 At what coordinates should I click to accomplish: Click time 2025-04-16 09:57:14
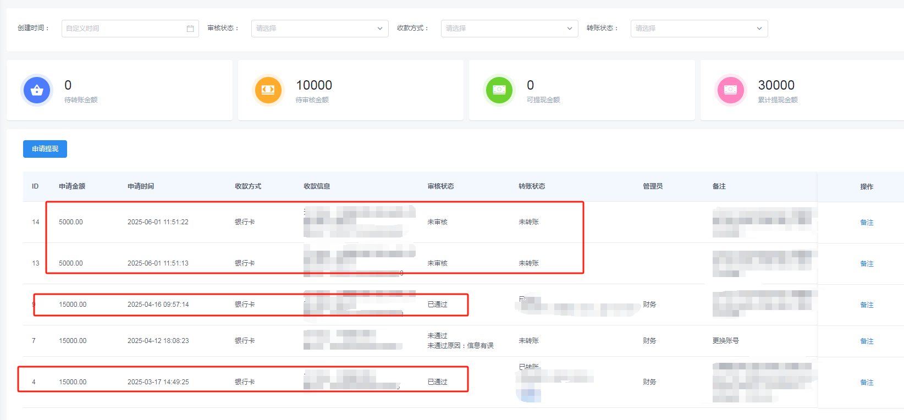158,305
